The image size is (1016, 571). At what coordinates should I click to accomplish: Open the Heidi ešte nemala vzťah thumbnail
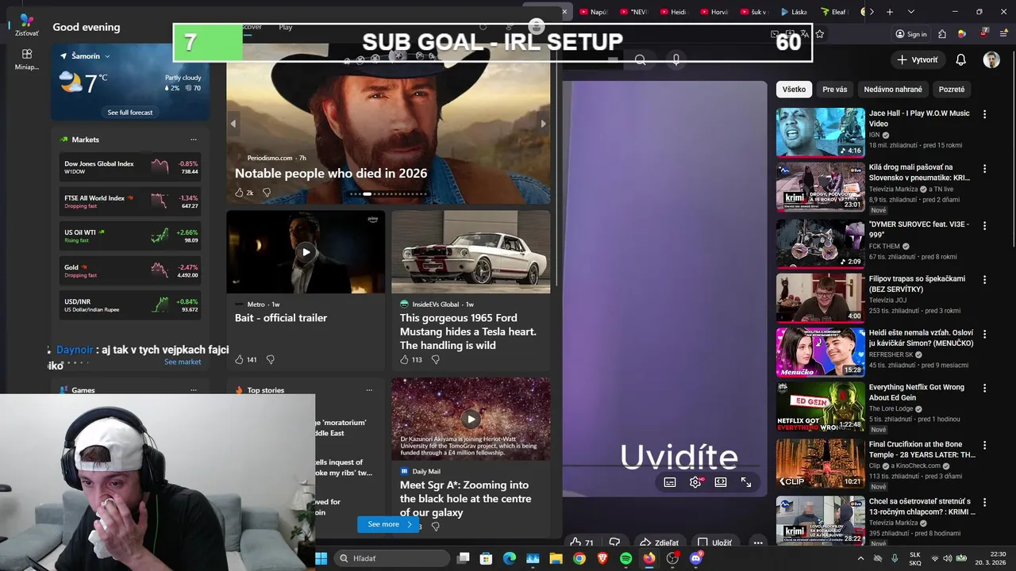820,352
